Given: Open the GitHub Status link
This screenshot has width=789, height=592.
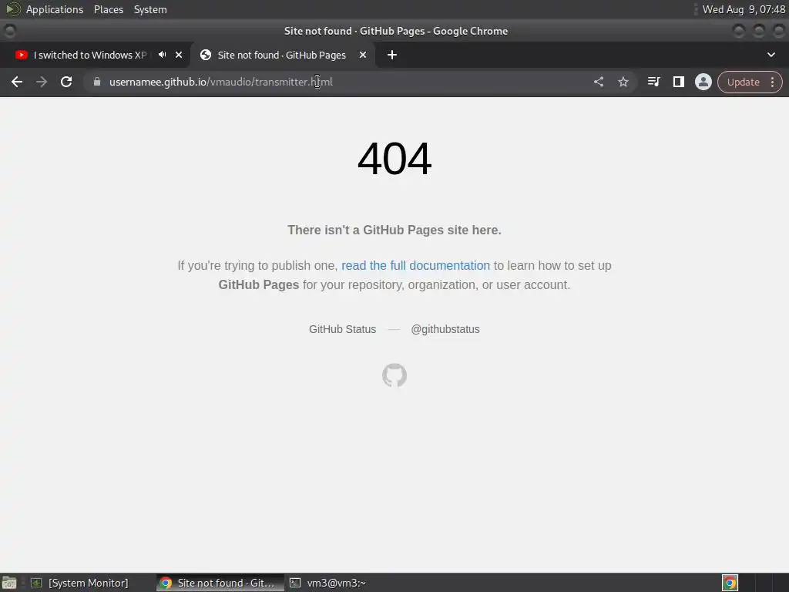Looking at the screenshot, I should coord(342,329).
